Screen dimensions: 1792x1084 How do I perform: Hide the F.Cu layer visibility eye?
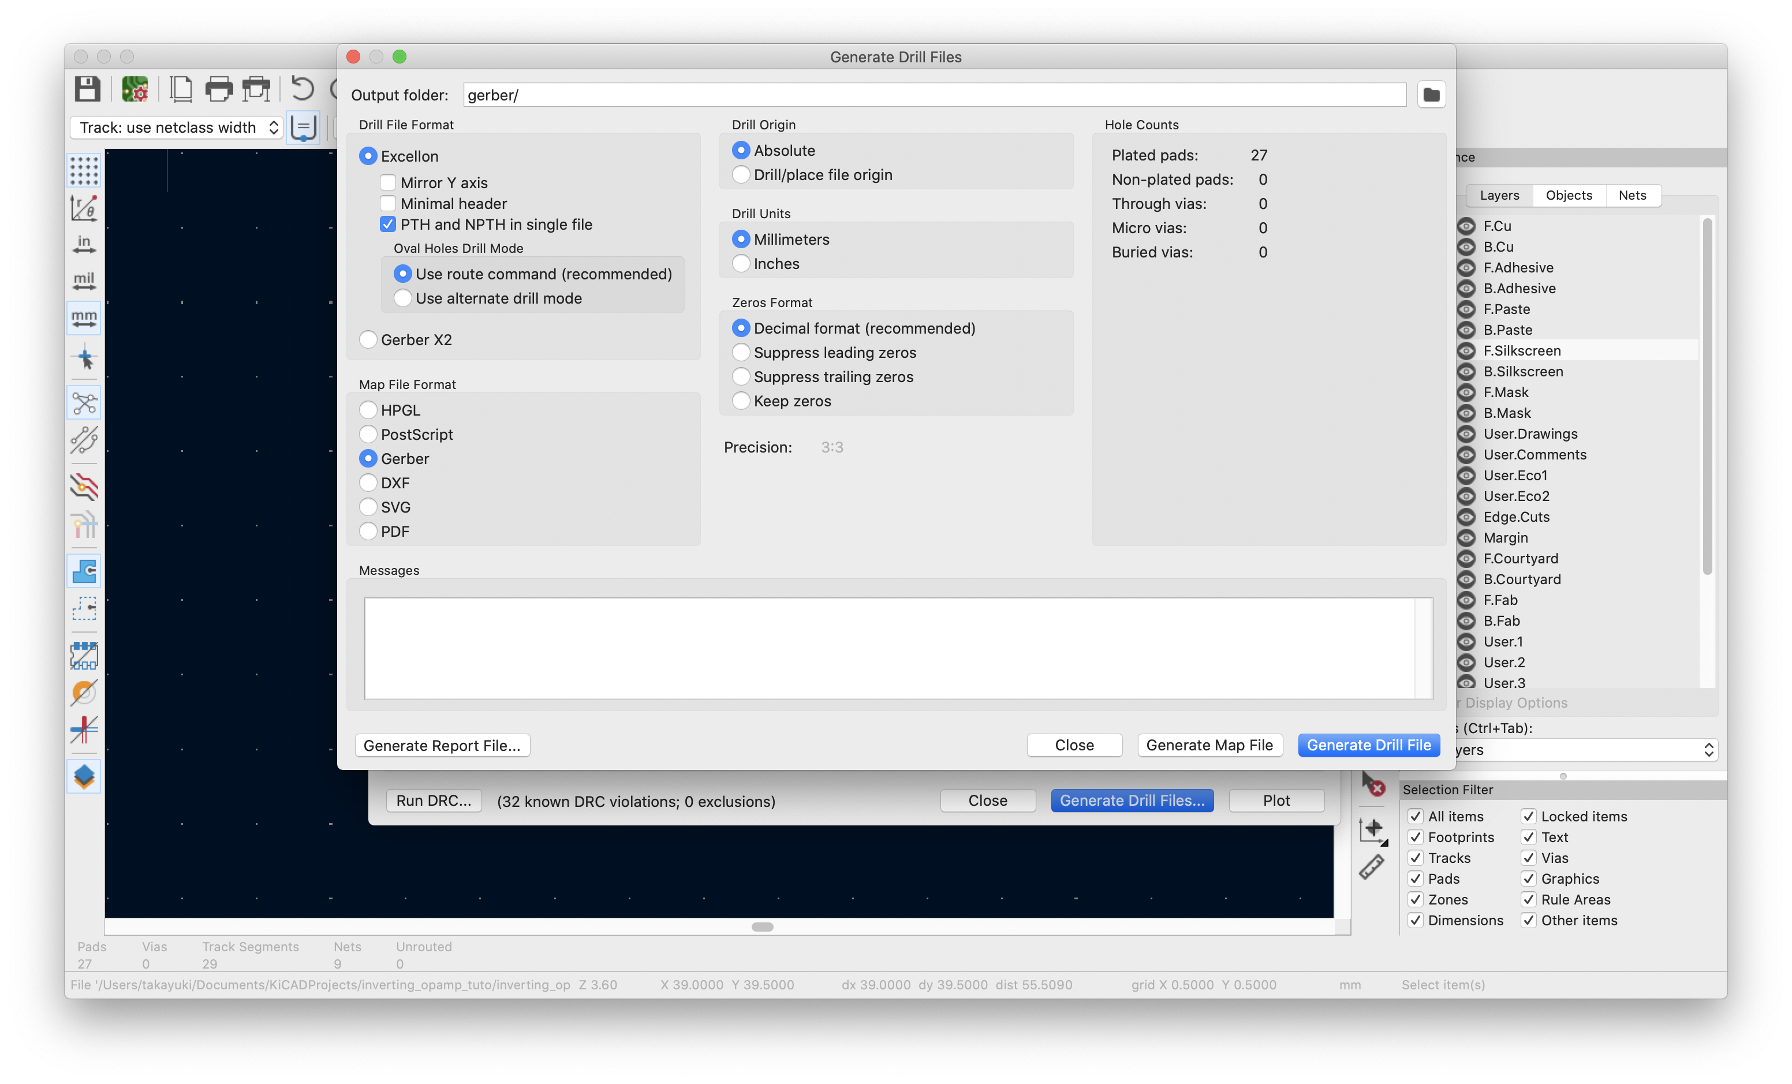1467,226
